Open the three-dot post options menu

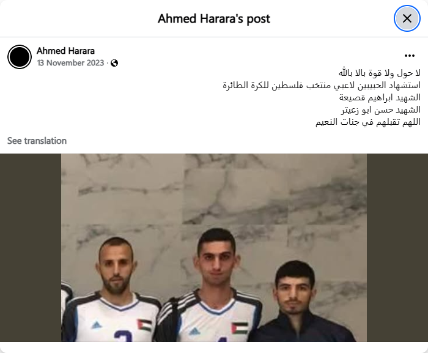[410, 56]
